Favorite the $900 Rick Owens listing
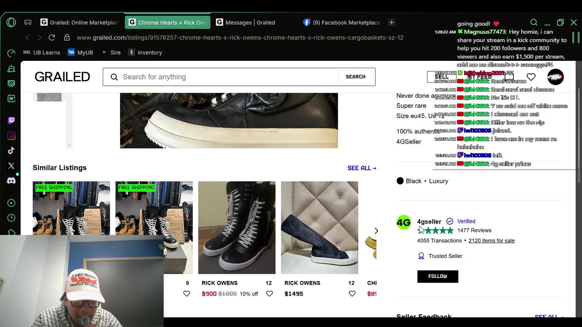Screen dimensions: 582x327 [269, 294]
